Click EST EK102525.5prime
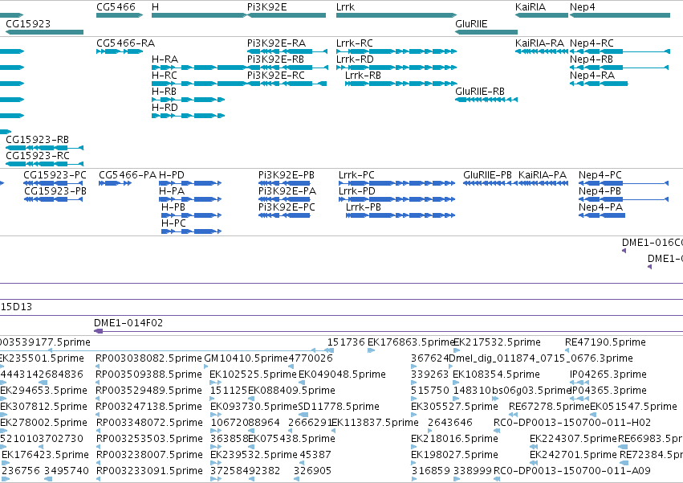 [x=215, y=383]
